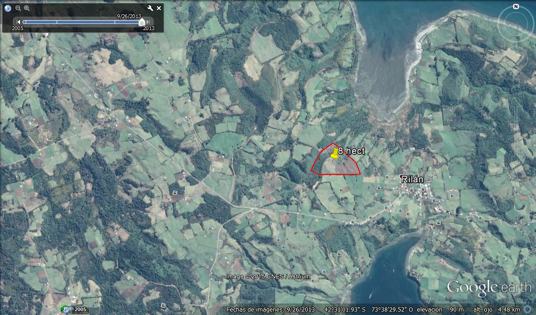Zoom in the time slider range

click(x=27, y=8)
